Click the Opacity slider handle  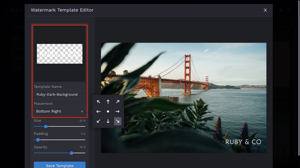point(71,153)
